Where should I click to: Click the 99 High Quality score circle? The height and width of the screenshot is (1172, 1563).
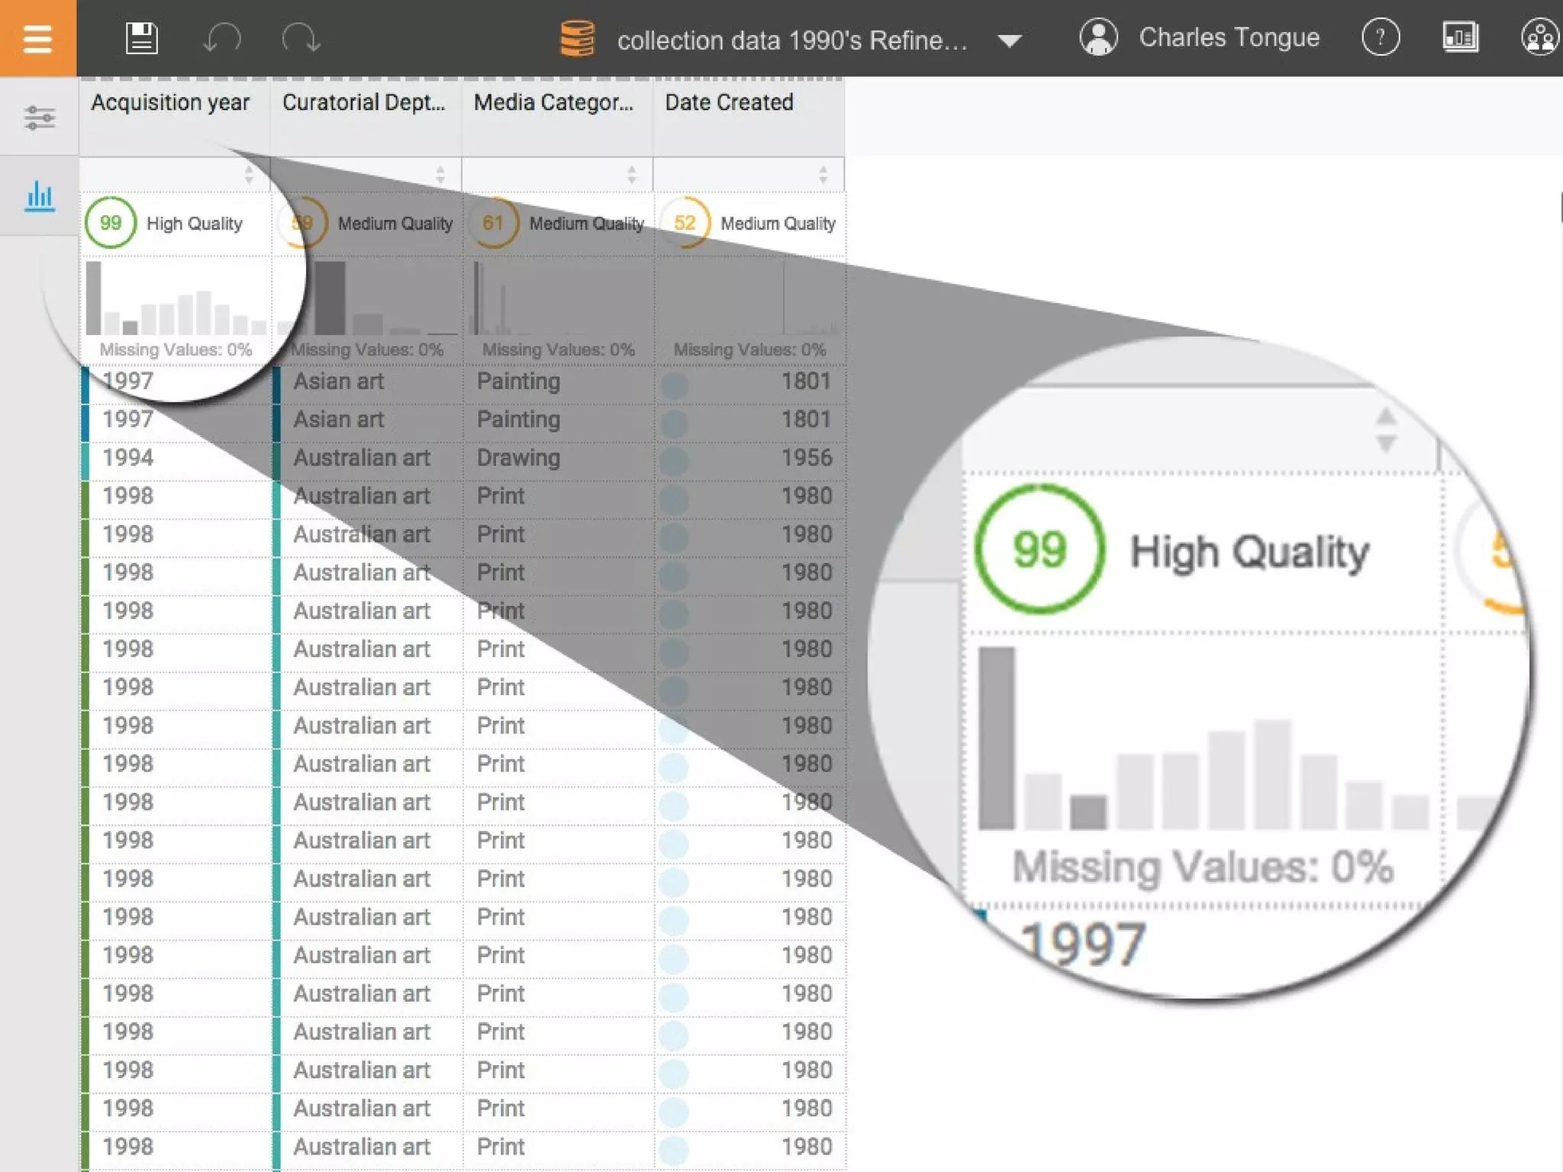click(111, 223)
